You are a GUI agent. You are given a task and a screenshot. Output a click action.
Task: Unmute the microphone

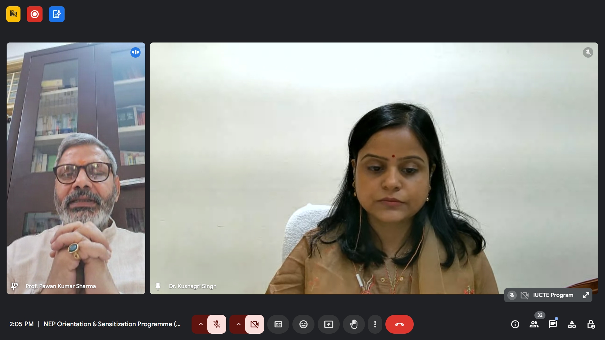point(217,324)
